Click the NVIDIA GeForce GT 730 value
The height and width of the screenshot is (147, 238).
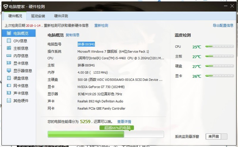click(x=101, y=87)
